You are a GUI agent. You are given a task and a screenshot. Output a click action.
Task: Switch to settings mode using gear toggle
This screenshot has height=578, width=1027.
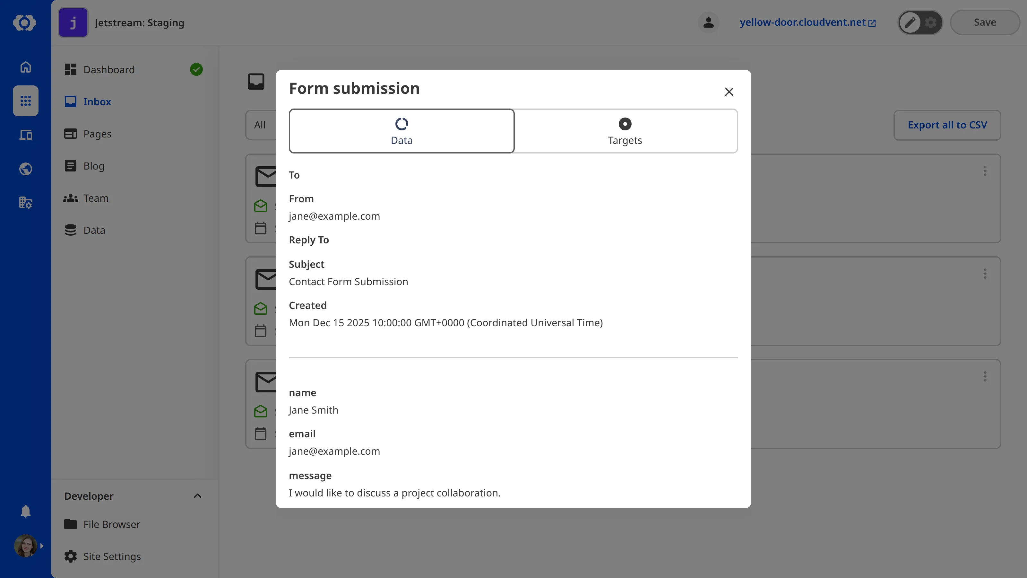pos(931,22)
